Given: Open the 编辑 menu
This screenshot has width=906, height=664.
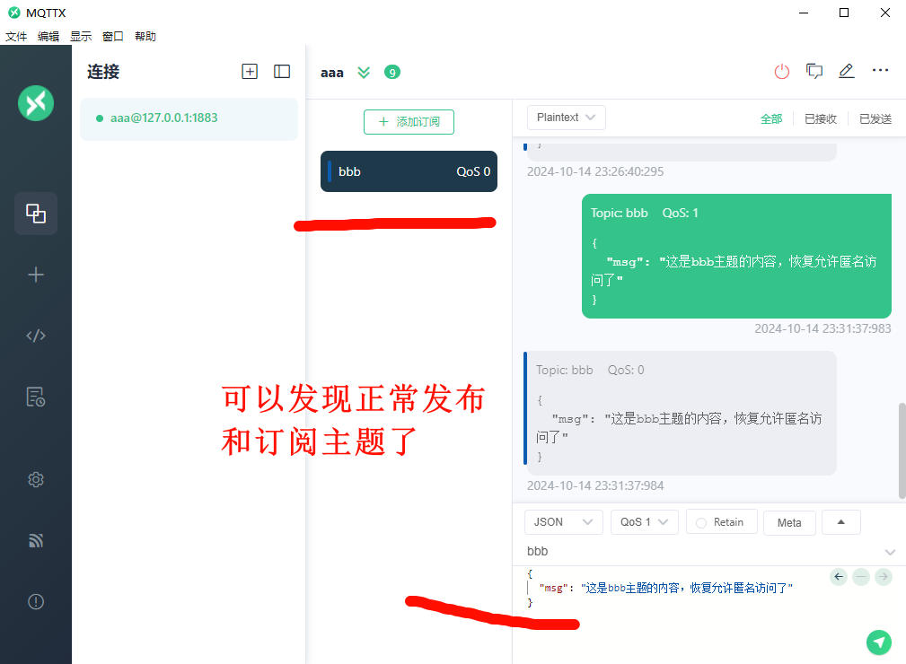Looking at the screenshot, I should (48, 37).
